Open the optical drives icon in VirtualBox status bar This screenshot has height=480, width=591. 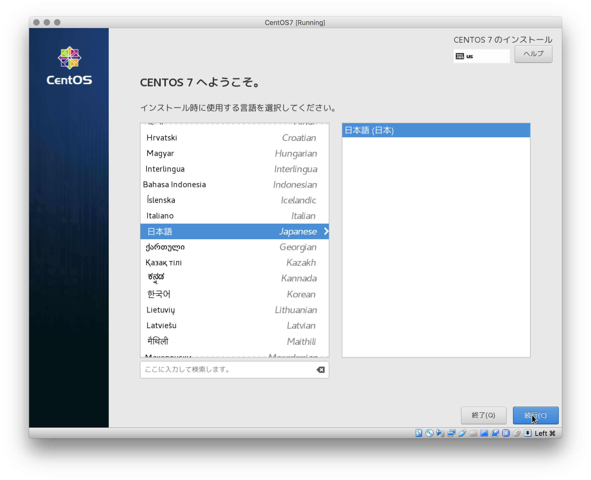429,433
